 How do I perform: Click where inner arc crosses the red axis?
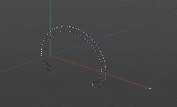pyautogui.click(x=101, y=72)
